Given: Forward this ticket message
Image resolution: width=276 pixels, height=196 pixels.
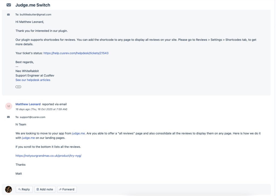Looking at the screenshot, I should [x=67, y=189].
